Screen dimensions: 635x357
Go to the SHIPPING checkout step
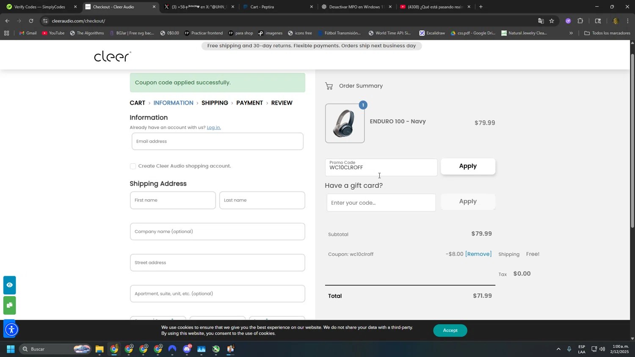click(215, 103)
